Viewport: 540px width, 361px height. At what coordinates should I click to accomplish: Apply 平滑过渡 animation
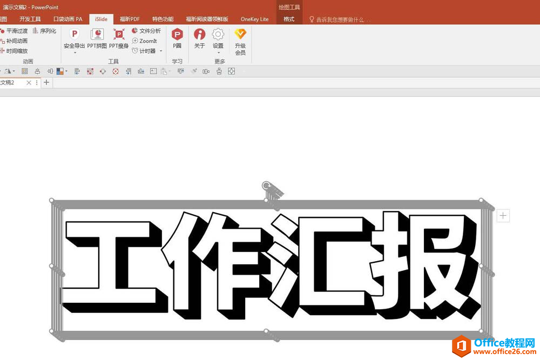click(x=14, y=31)
